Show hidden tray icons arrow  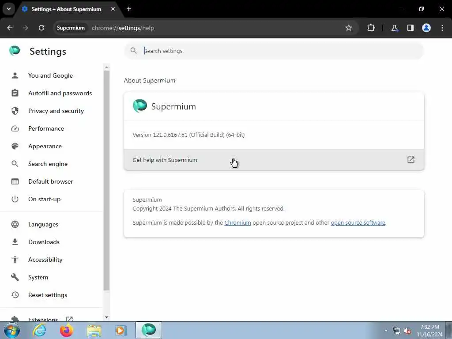pos(386,331)
